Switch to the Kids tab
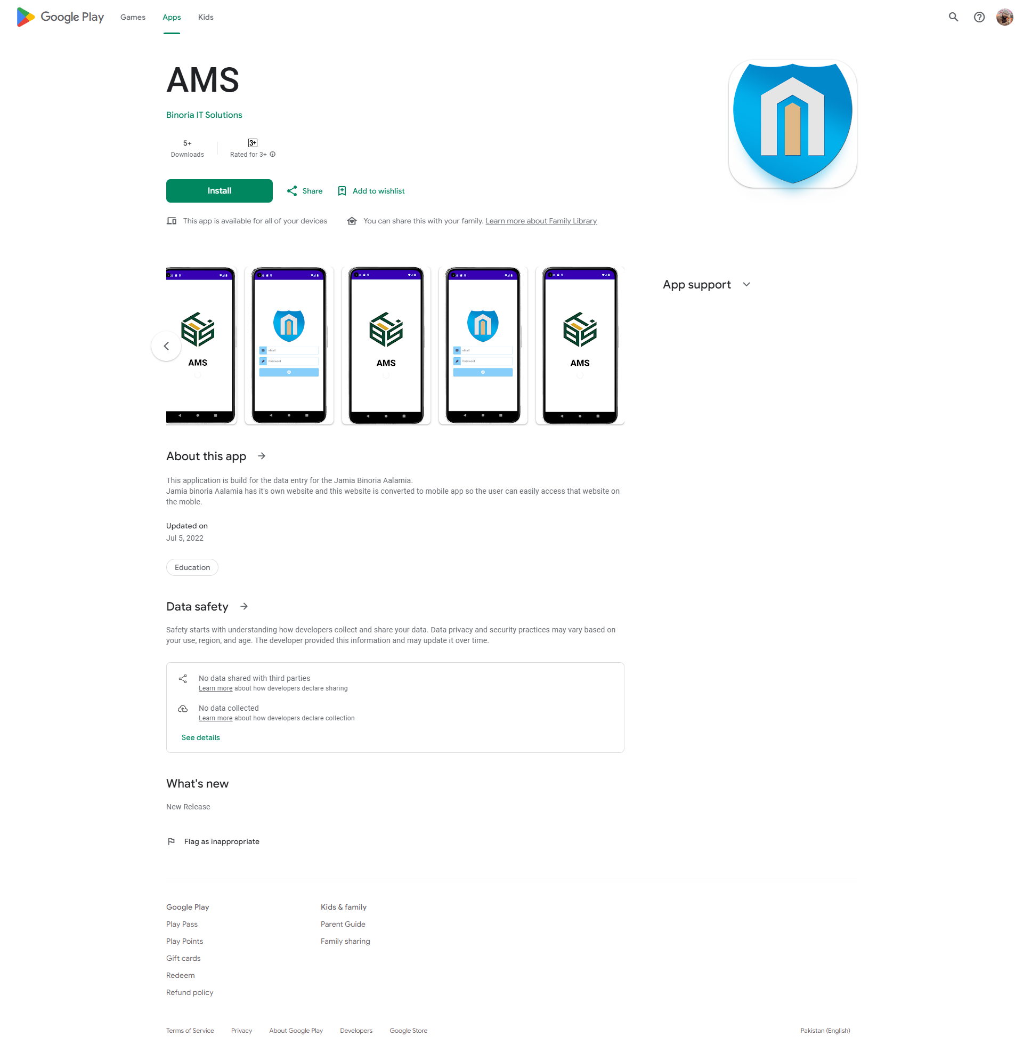The width and height of the screenshot is (1023, 1052). 206,17
